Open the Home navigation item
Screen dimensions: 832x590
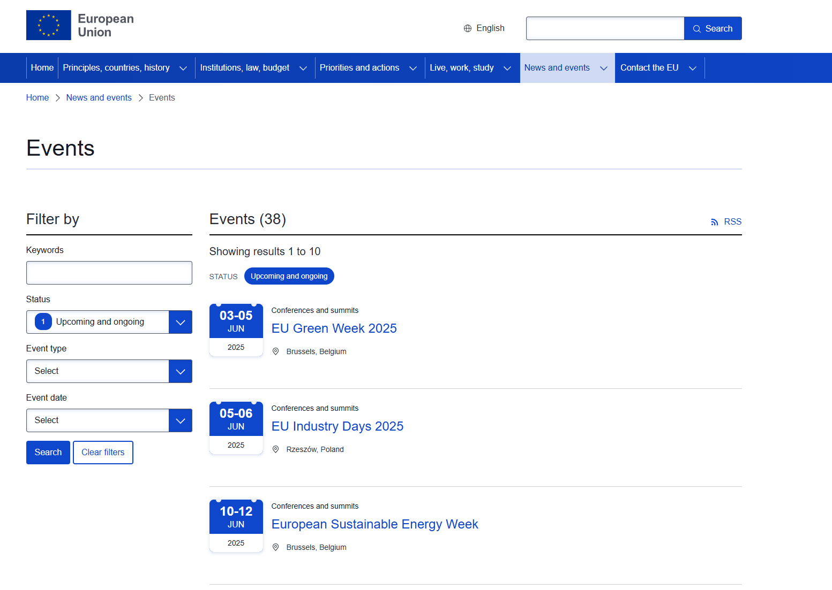(x=42, y=68)
